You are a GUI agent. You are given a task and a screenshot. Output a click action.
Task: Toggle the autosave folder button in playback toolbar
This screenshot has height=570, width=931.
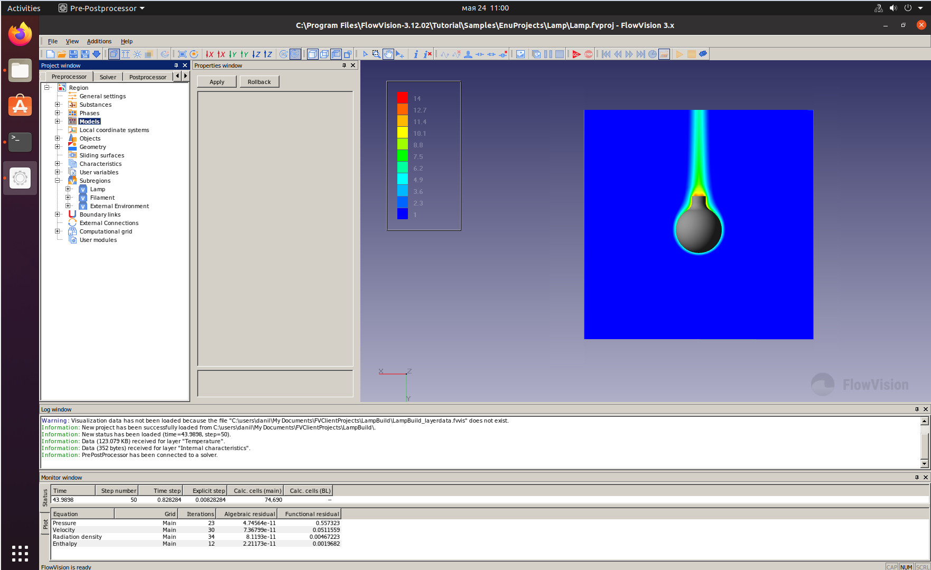click(664, 54)
